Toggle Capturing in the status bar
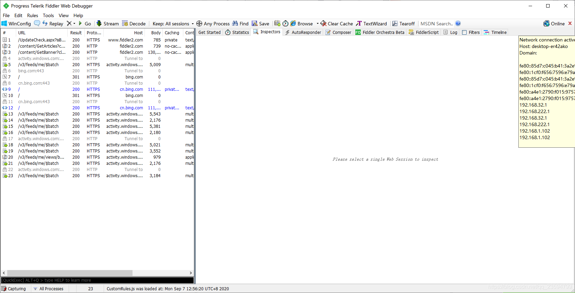Image resolution: width=575 pixels, height=293 pixels. coord(14,289)
